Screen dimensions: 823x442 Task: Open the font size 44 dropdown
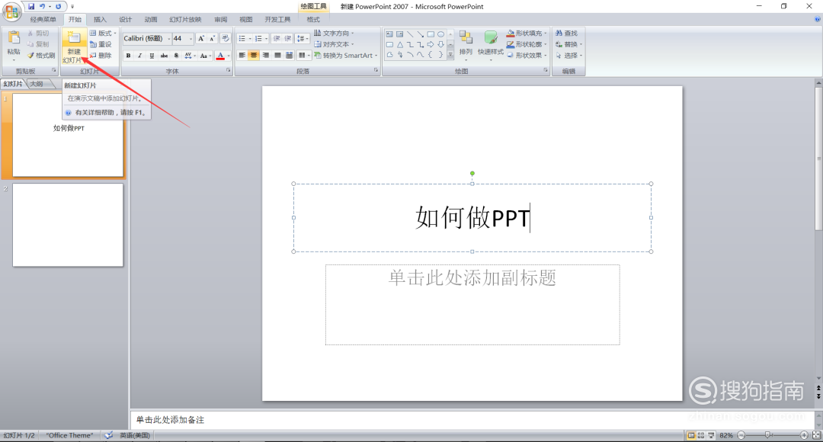(x=191, y=38)
